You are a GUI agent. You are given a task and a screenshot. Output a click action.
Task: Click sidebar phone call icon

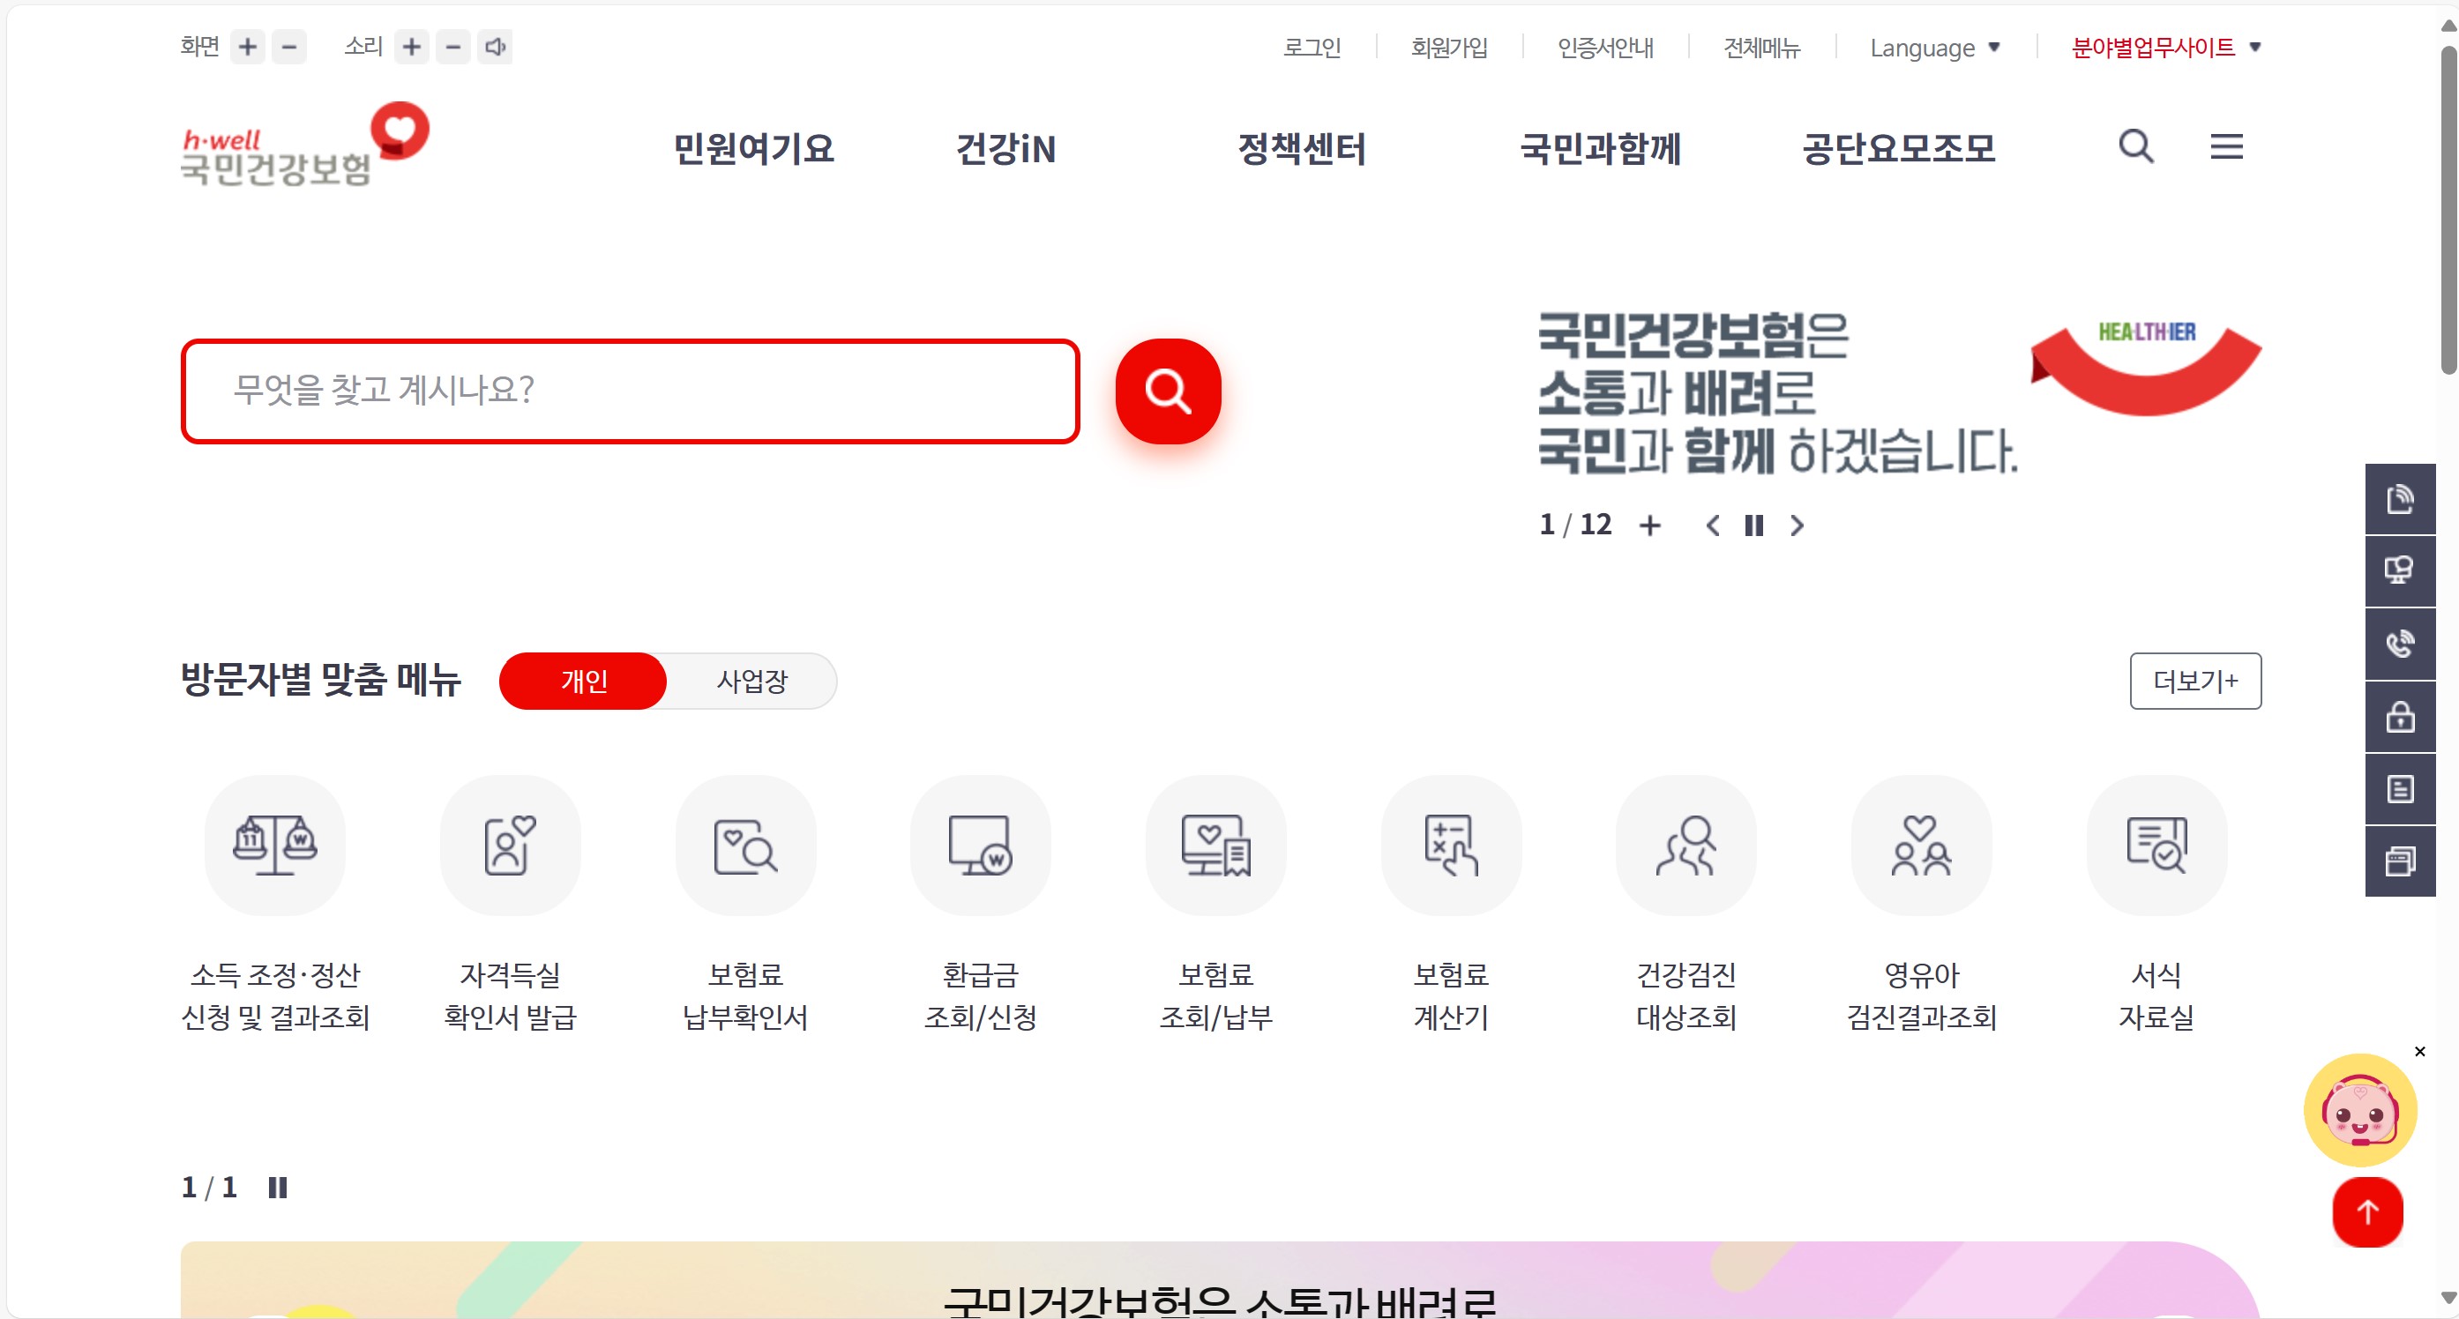coord(2400,645)
